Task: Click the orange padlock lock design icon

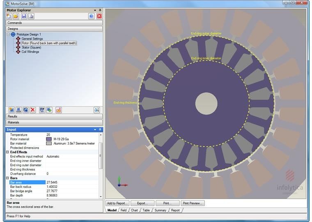Action: (59, 110)
